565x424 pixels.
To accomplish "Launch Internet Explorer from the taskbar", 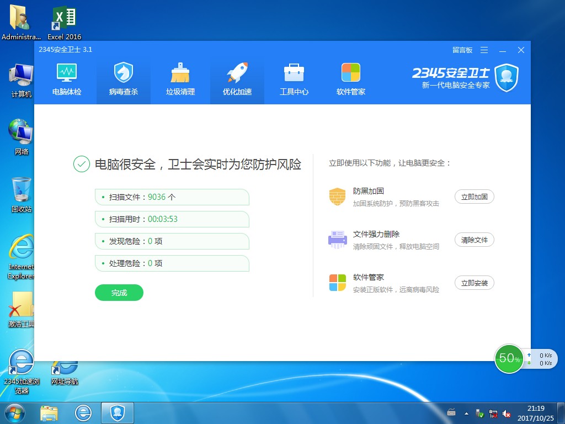I will tap(83, 413).
